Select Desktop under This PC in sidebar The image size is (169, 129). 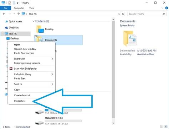tap(15, 38)
